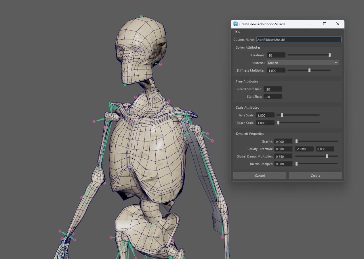Click the Time Scale slider
This screenshot has height=259, width=364.
282,115
